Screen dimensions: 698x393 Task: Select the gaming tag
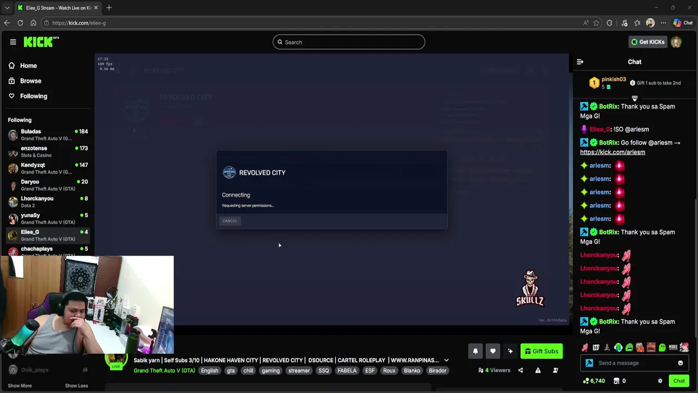(x=270, y=371)
